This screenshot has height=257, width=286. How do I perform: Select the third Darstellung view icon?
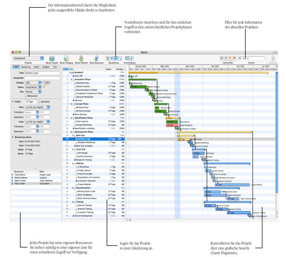[116, 59]
